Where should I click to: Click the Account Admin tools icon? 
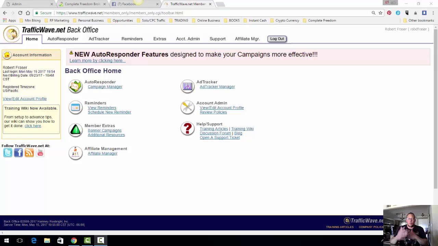(x=188, y=108)
